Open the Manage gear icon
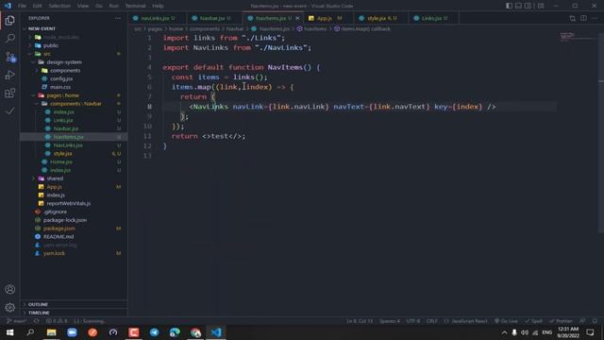The image size is (604, 340). click(x=10, y=307)
